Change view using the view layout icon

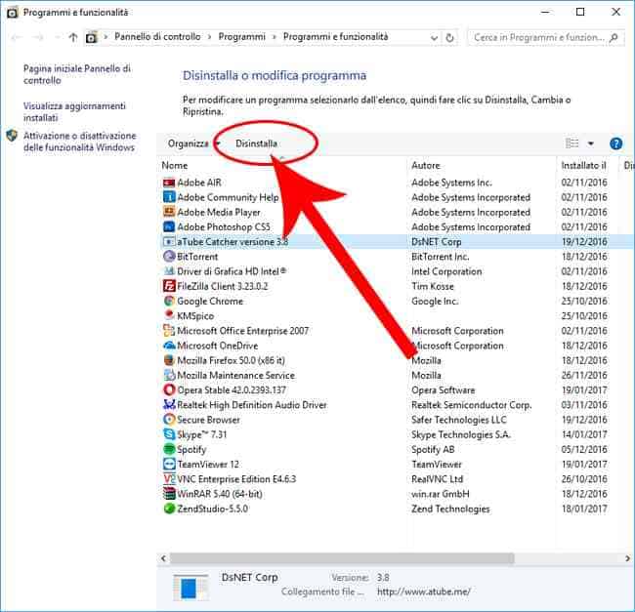[572, 143]
